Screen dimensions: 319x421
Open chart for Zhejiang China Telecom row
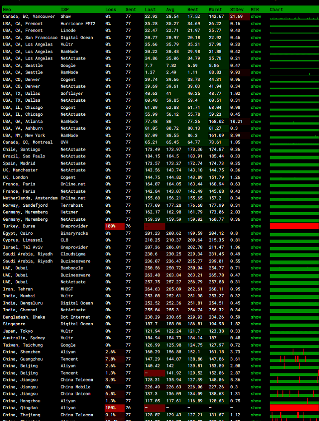point(294,415)
